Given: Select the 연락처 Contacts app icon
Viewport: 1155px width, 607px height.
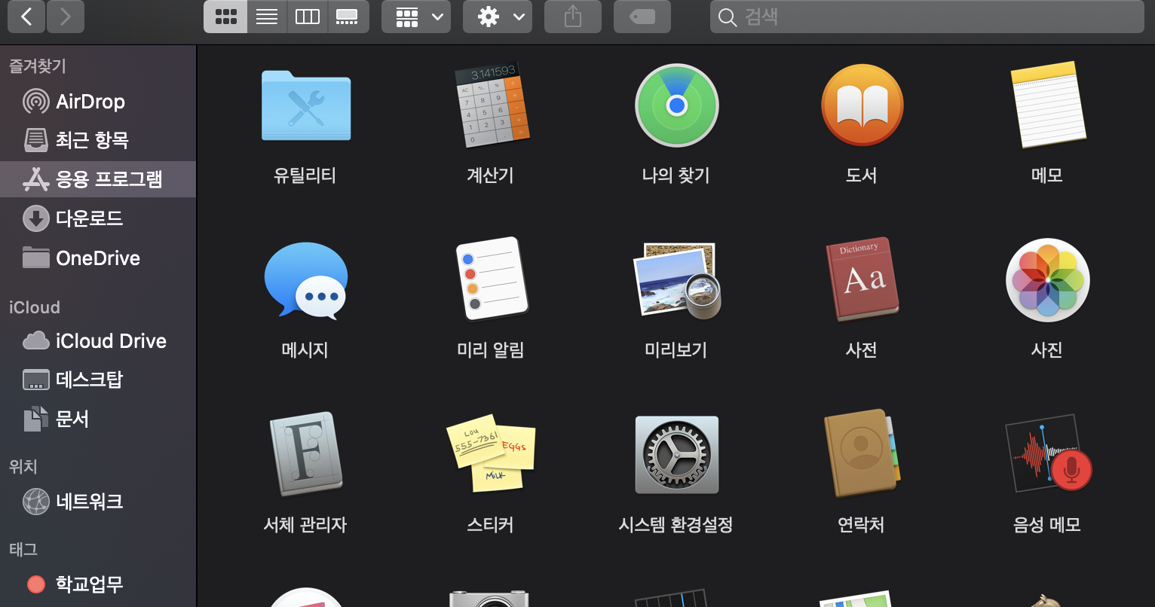Looking at the screenshot, I should [862, 454].
